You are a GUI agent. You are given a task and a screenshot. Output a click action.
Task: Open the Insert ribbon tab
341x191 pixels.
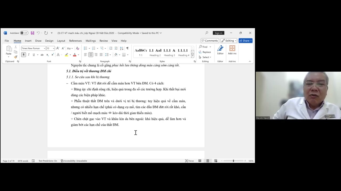coord(28,41)
